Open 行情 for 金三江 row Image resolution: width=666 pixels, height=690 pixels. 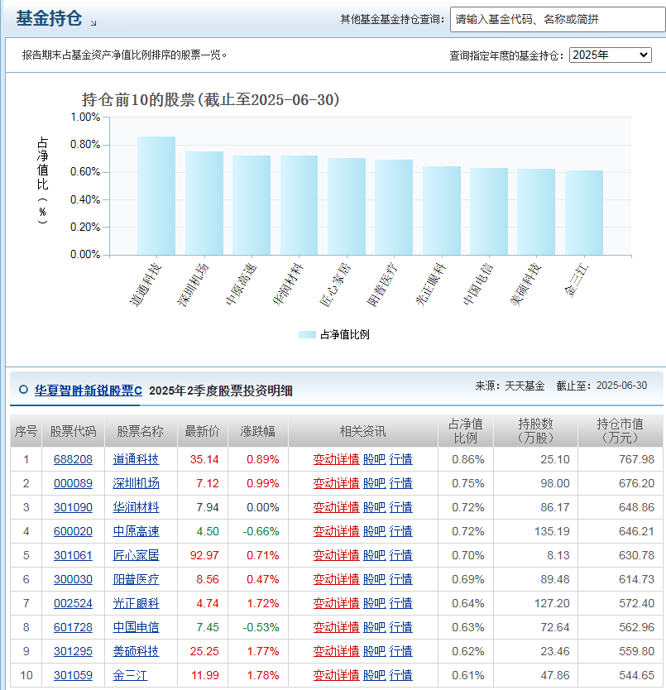[x=401, y=675]
